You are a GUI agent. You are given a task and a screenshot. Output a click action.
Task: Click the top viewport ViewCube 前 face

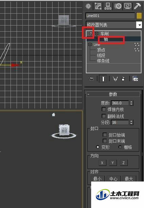pyautogui.click(x=64, y=20)
